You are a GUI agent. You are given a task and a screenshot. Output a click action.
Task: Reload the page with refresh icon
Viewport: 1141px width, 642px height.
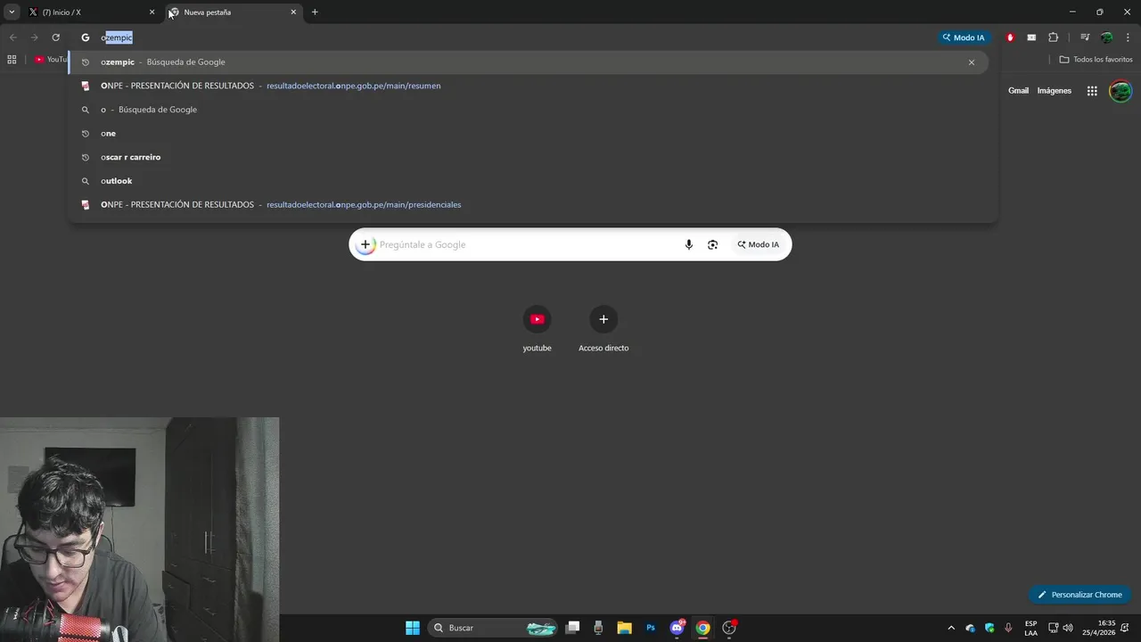[56, 37]
